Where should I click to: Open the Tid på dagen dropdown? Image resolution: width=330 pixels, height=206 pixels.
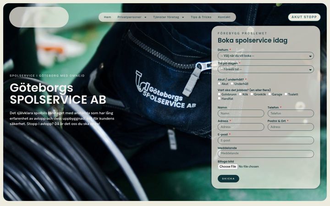coord(265,69)
